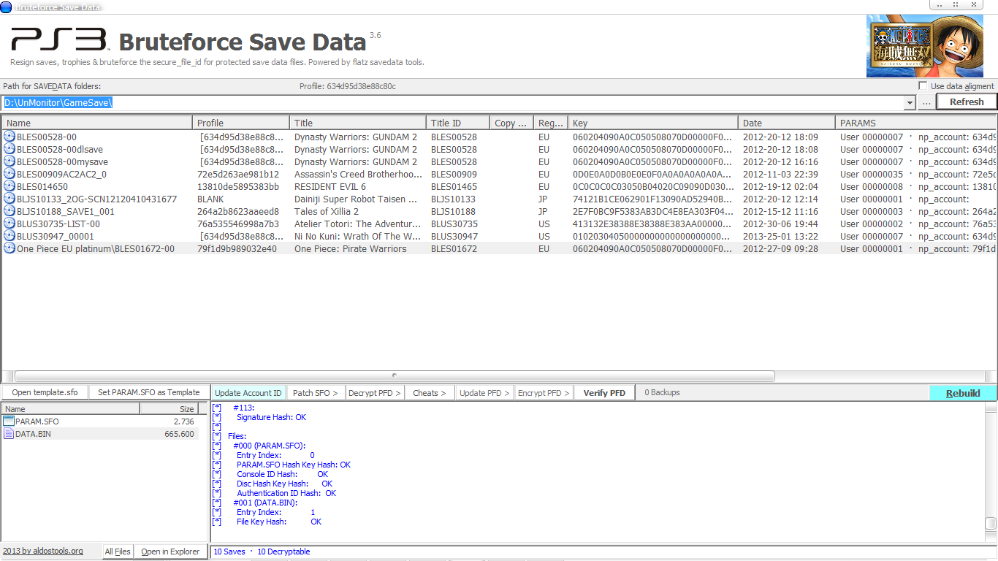Click the log panel vertical scrollbar thumb
The height and width of the screenshot is (561, 998).
click(x=991, y=524)
